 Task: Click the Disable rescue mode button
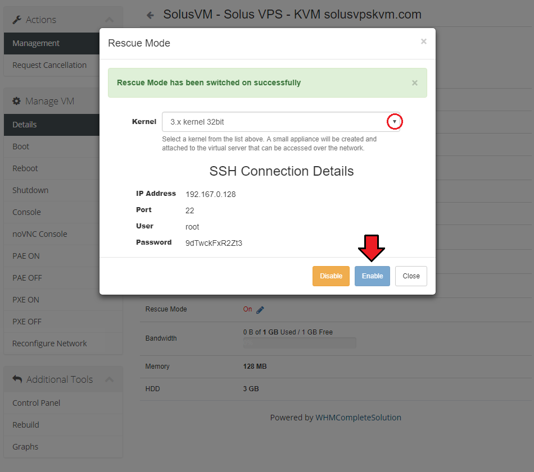point(331,276)
